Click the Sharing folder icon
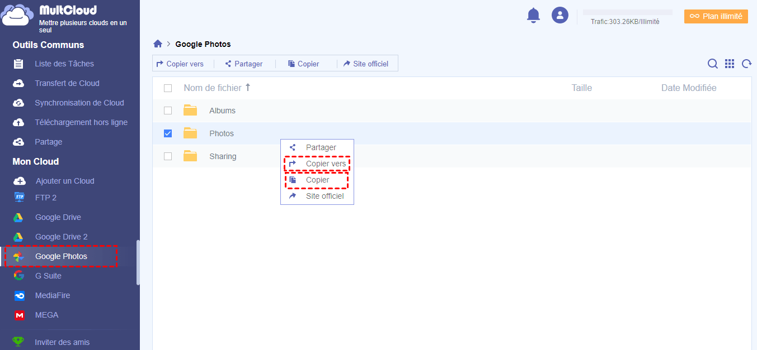Viewport: 757px width, 350px height. pyautogui.click(x=190, y=156)
